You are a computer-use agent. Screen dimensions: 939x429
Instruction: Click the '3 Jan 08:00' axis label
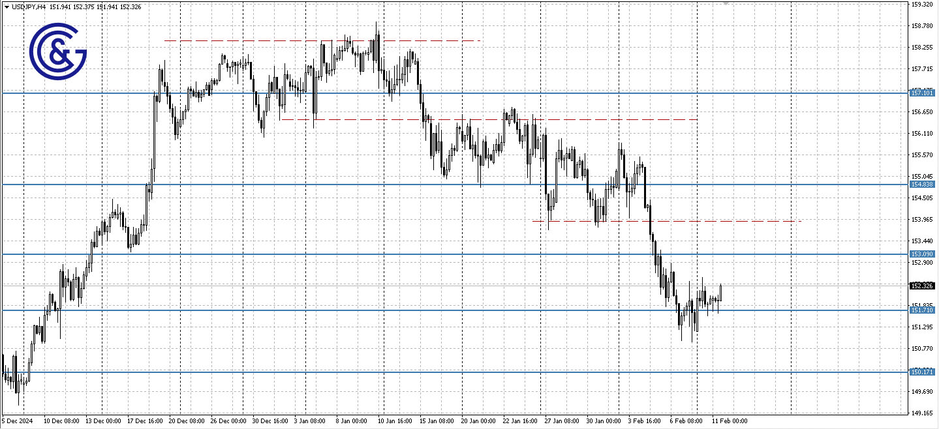(x=310, y=421)
